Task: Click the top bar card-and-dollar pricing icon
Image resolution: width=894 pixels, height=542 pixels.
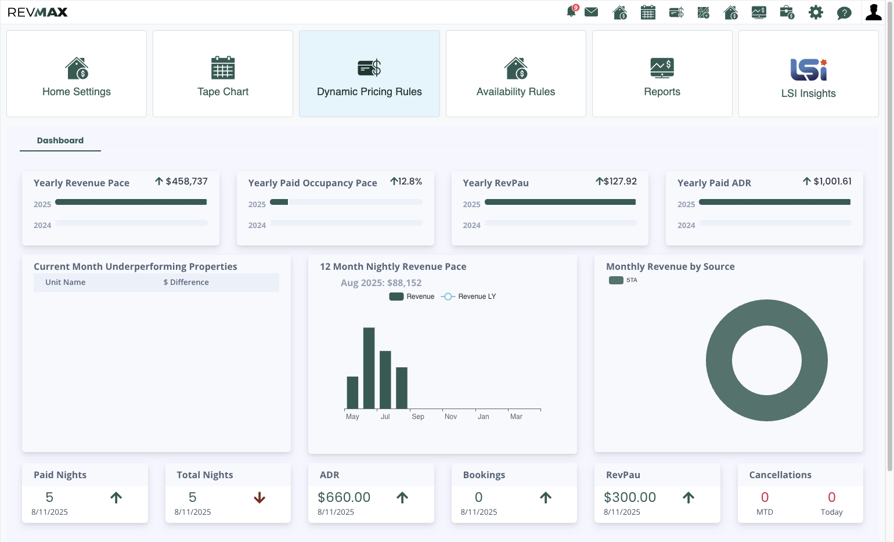Action: coord(676,12)
